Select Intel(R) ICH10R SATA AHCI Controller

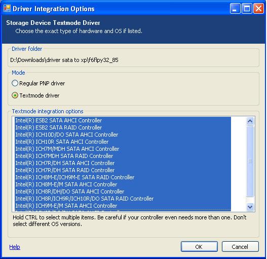[123, 142]
